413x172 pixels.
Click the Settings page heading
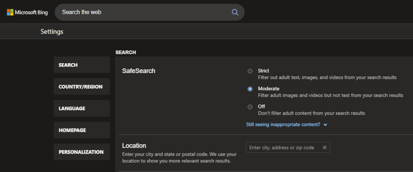point(52,32)
